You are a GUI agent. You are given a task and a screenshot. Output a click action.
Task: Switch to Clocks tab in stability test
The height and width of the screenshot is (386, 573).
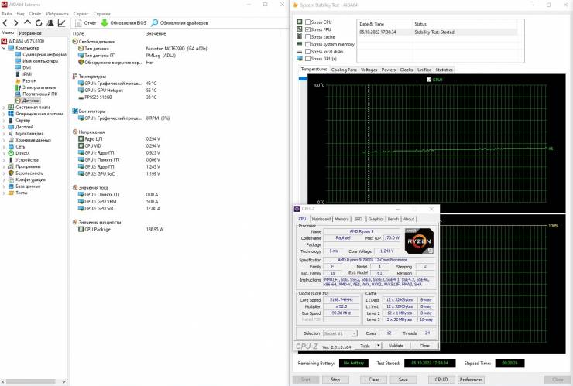coord(407,70)
